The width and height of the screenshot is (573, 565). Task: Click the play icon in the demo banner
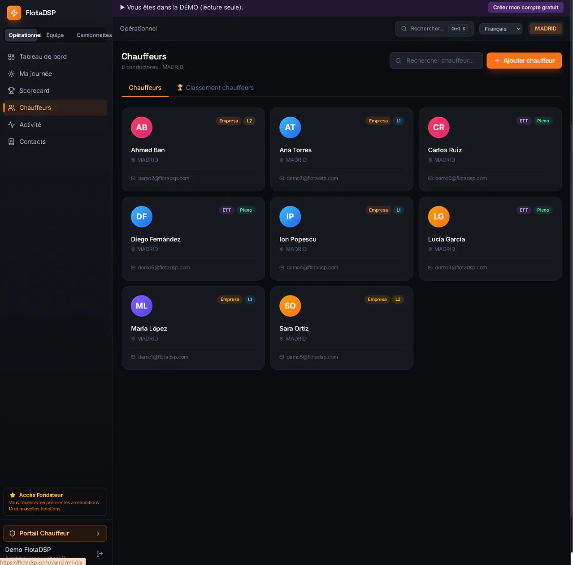tap(122, 7)
